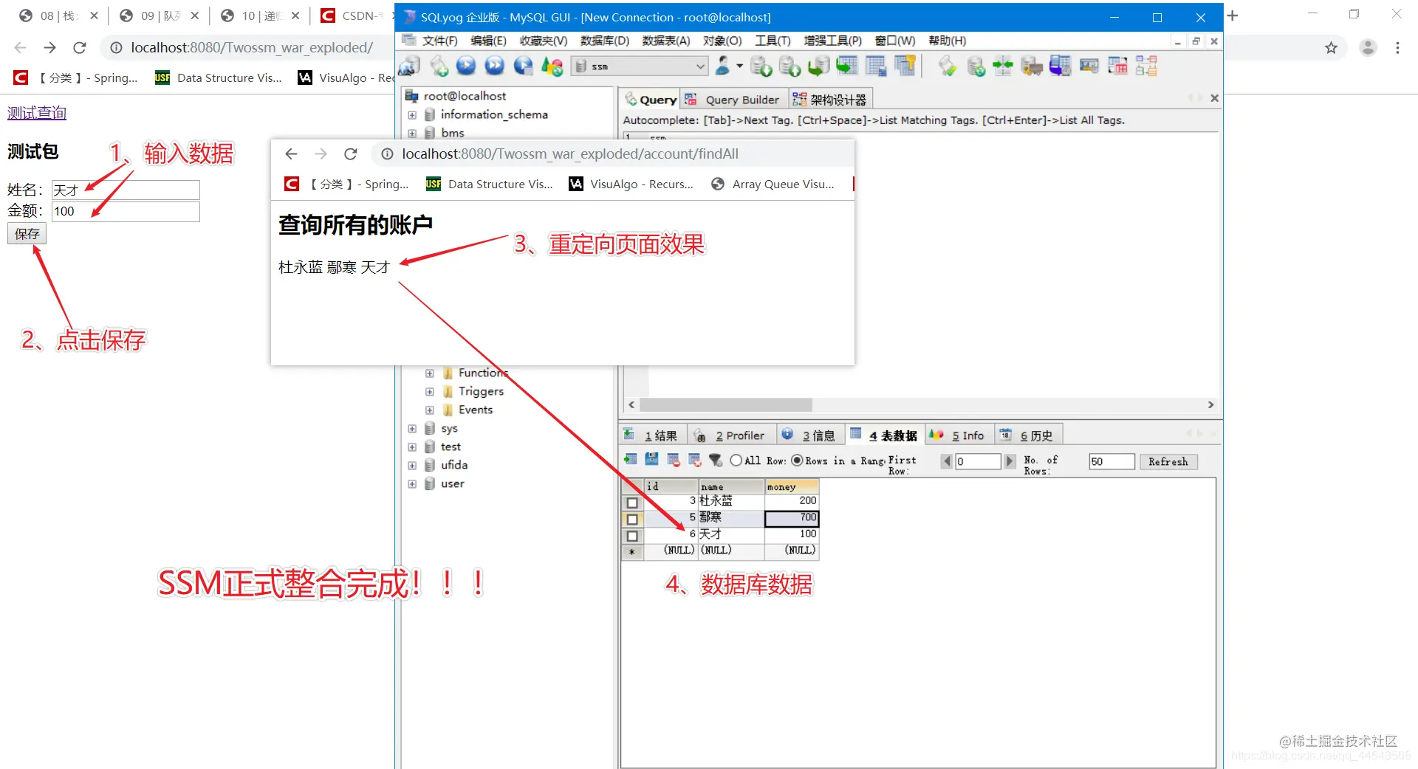
Task: Open the Data Structure Vis... bookmark in Chrome
Action: (x=219, y=77)
